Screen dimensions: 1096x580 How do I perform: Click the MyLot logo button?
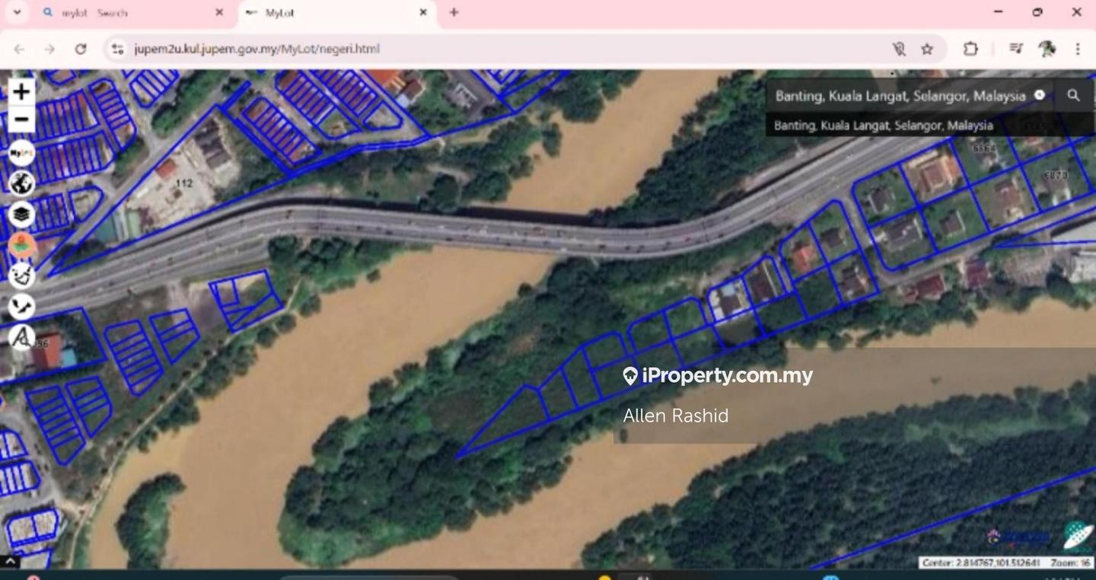(21, 153)
